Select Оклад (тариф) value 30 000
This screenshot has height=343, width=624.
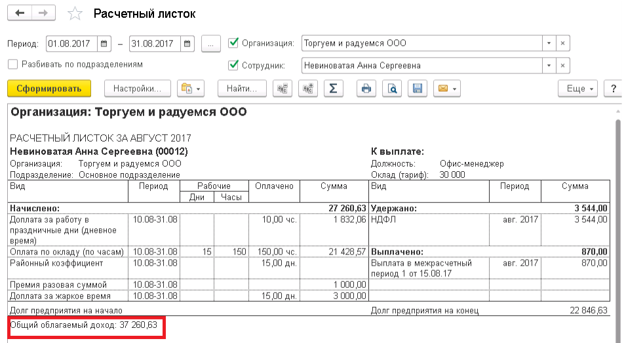pyautogui.click(x=452, y=174)
